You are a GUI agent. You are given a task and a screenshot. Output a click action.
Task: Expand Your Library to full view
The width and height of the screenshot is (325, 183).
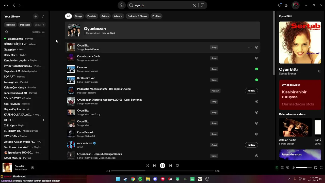click(x=43, y=16)
